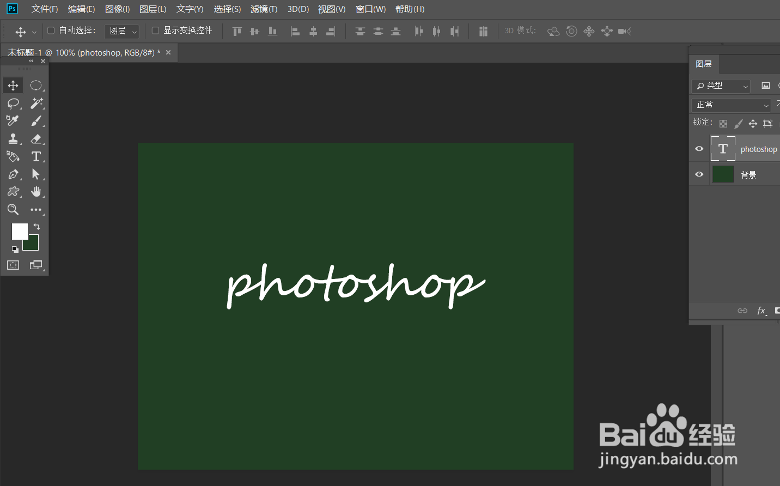Image resolution: width=780 pixels, height=486 pixels.
Task: Select the Brush tool
Action: tap(36, 121)
